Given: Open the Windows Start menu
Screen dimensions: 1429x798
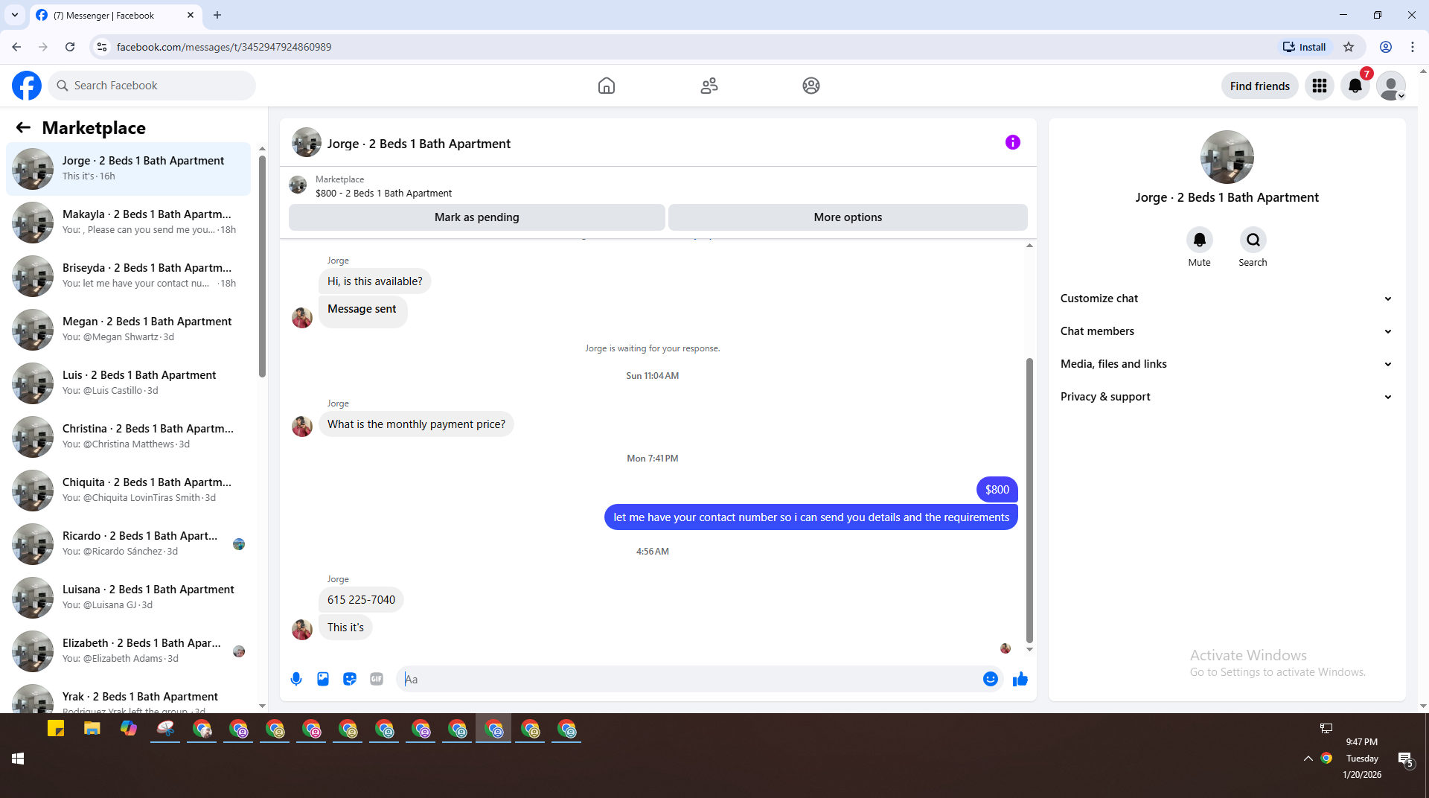Looking at the screenshot, I should click(18, 758).
